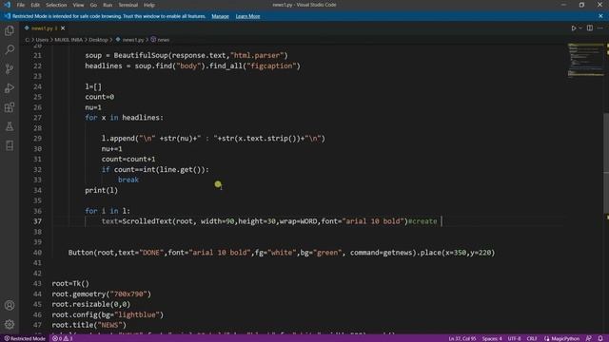
Task: Open the View menu
Action: coord(78,5)
